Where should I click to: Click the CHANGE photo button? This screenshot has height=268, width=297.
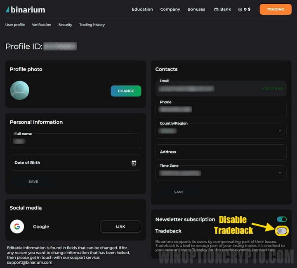[126, 91]
